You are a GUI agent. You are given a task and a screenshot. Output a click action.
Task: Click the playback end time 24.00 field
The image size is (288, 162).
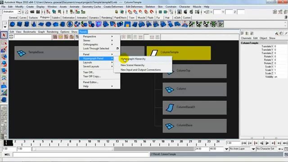click(x=202, y=149)
